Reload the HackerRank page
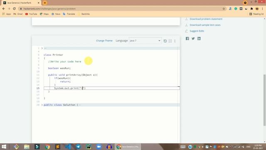Image resolution: width=266 pixels, height=150 pixels. [14, 9]
